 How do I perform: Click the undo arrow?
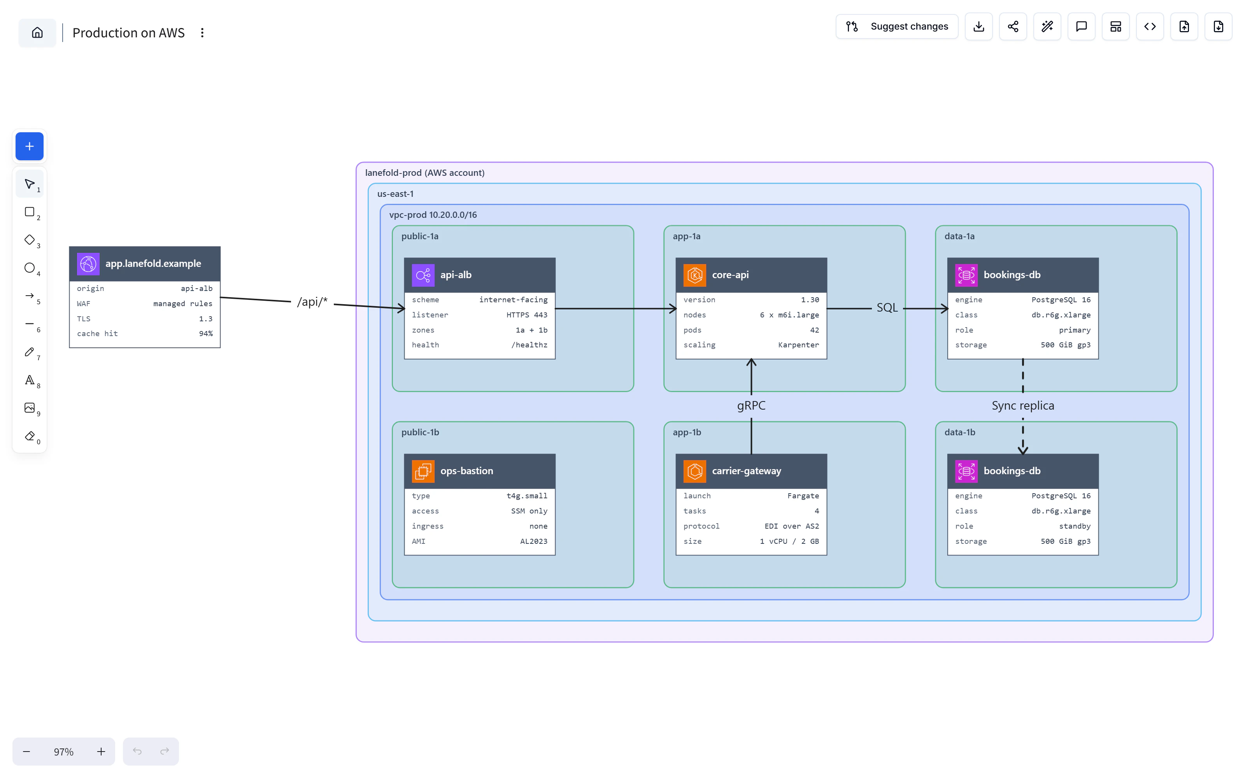coord(137,751)
